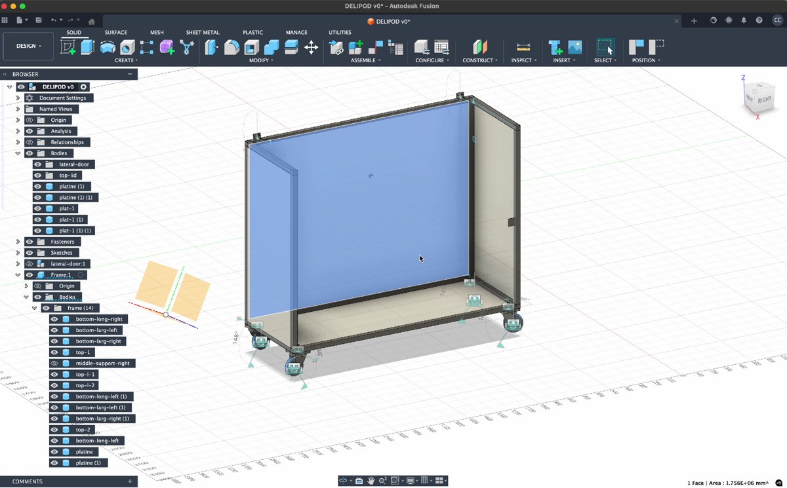Open the INSPECT menu label
787x488 pixels.
pos(523,60)
